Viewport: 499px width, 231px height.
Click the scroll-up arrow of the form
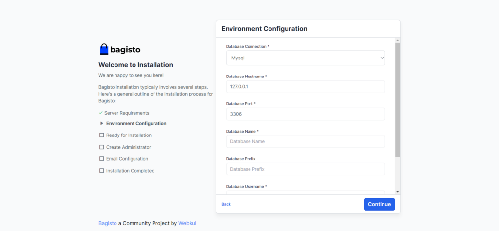pyautogui.click(x=397, y=40)
